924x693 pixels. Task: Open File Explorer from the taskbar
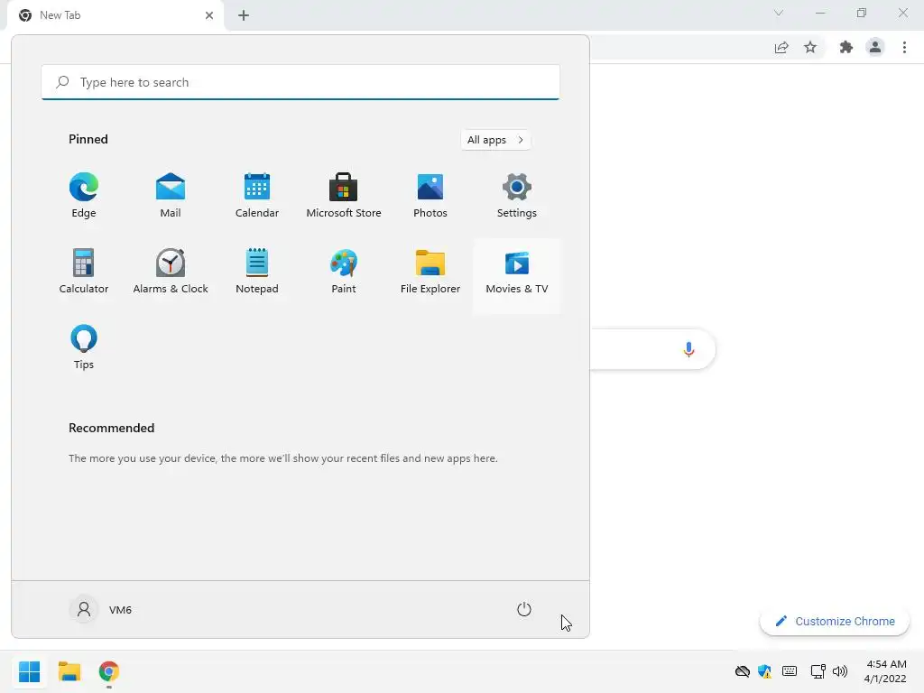pyautogui.click(x=69, y=671)
